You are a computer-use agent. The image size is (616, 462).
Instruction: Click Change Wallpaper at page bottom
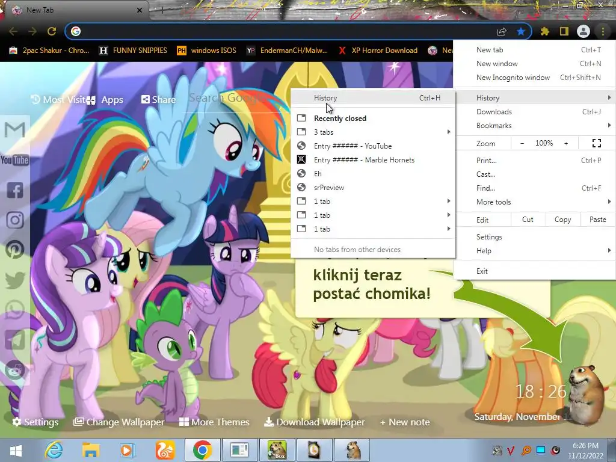[x=119, y=422]
